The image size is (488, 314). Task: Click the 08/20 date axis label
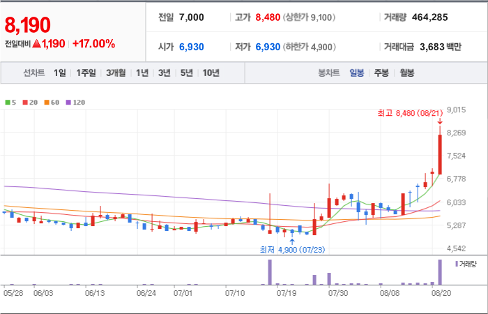coord(441,294)
